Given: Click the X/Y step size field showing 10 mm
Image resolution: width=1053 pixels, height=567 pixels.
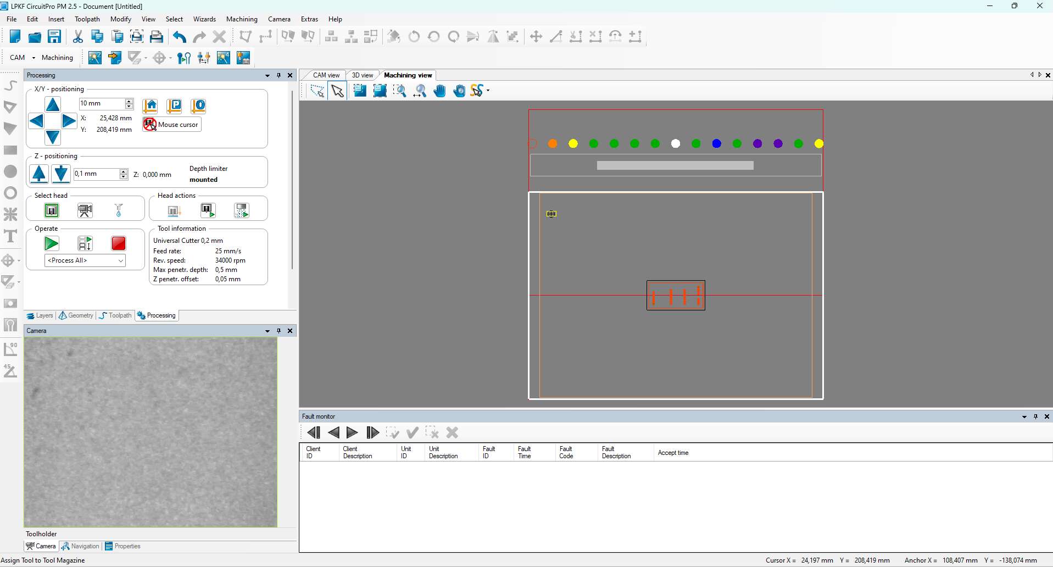Looking at the screenshot, I should [x=102, y=103].
